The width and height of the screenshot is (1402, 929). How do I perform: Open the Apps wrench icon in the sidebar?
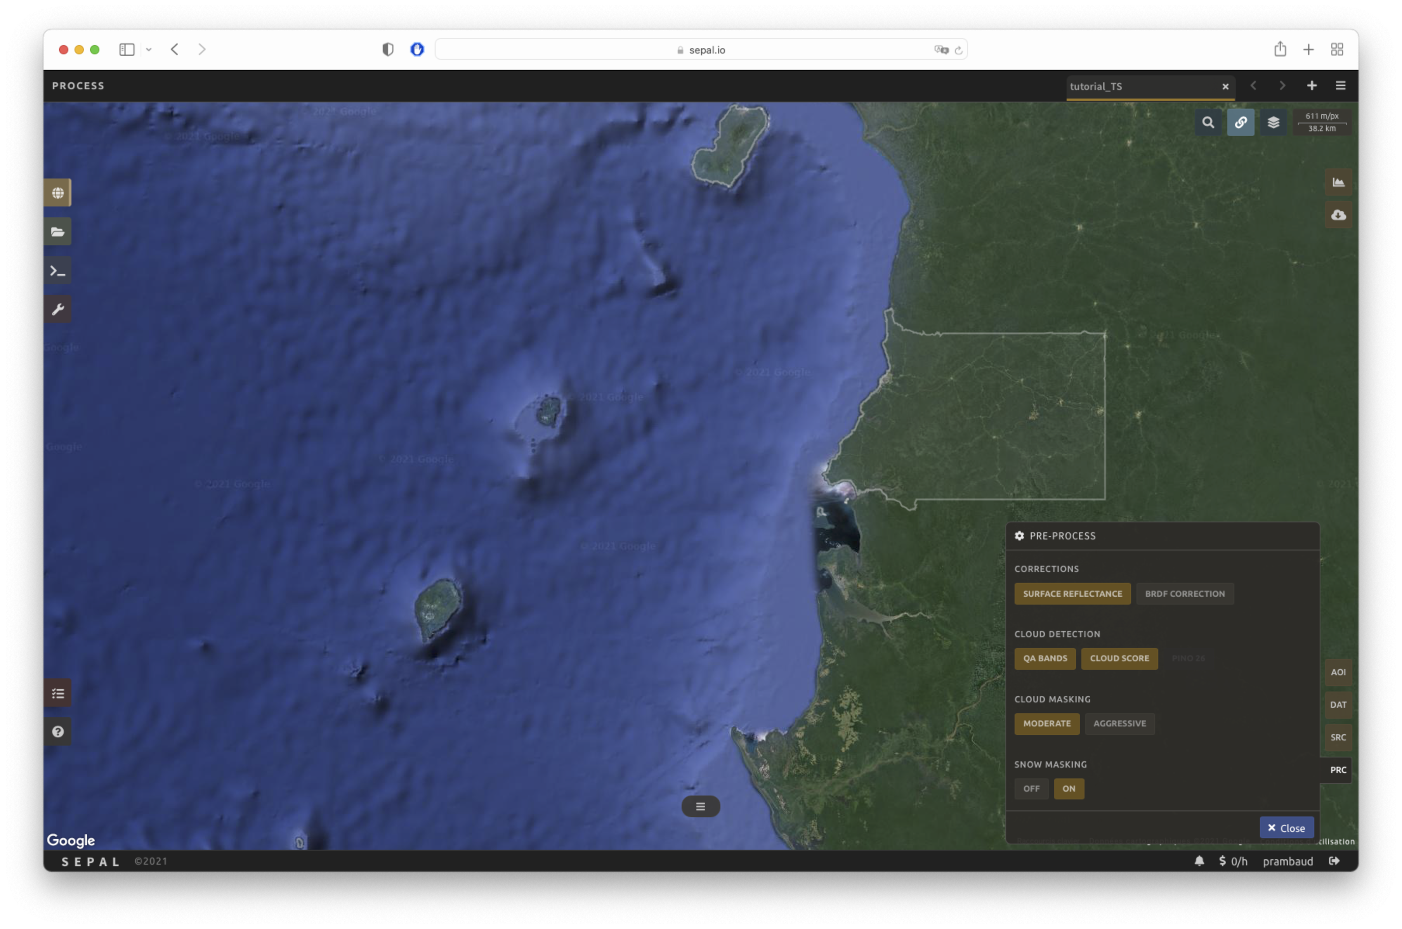[x=57, y=309]
